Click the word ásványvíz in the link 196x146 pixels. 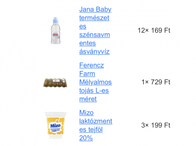pyautogui.click(x=94, y=52)
